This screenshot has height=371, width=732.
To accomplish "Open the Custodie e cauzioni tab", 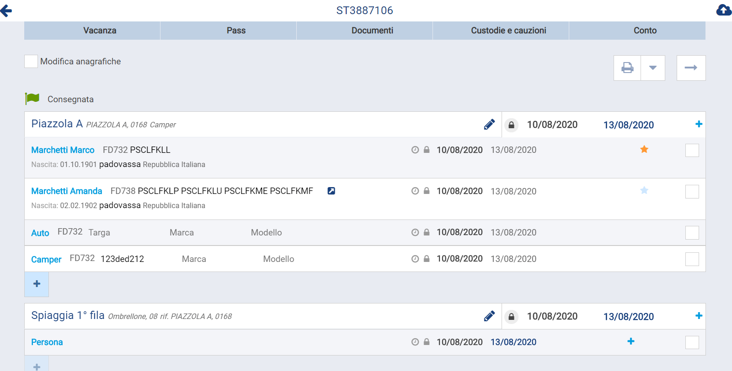I will point(508,31).
